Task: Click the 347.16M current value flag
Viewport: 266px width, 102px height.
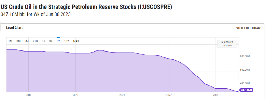Action: [246, 90]
